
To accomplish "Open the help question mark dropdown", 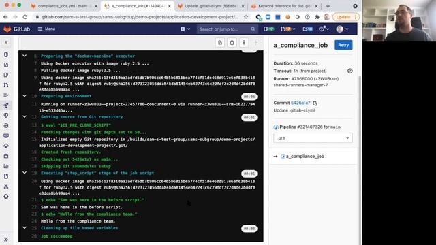I will tap(324, 29).
